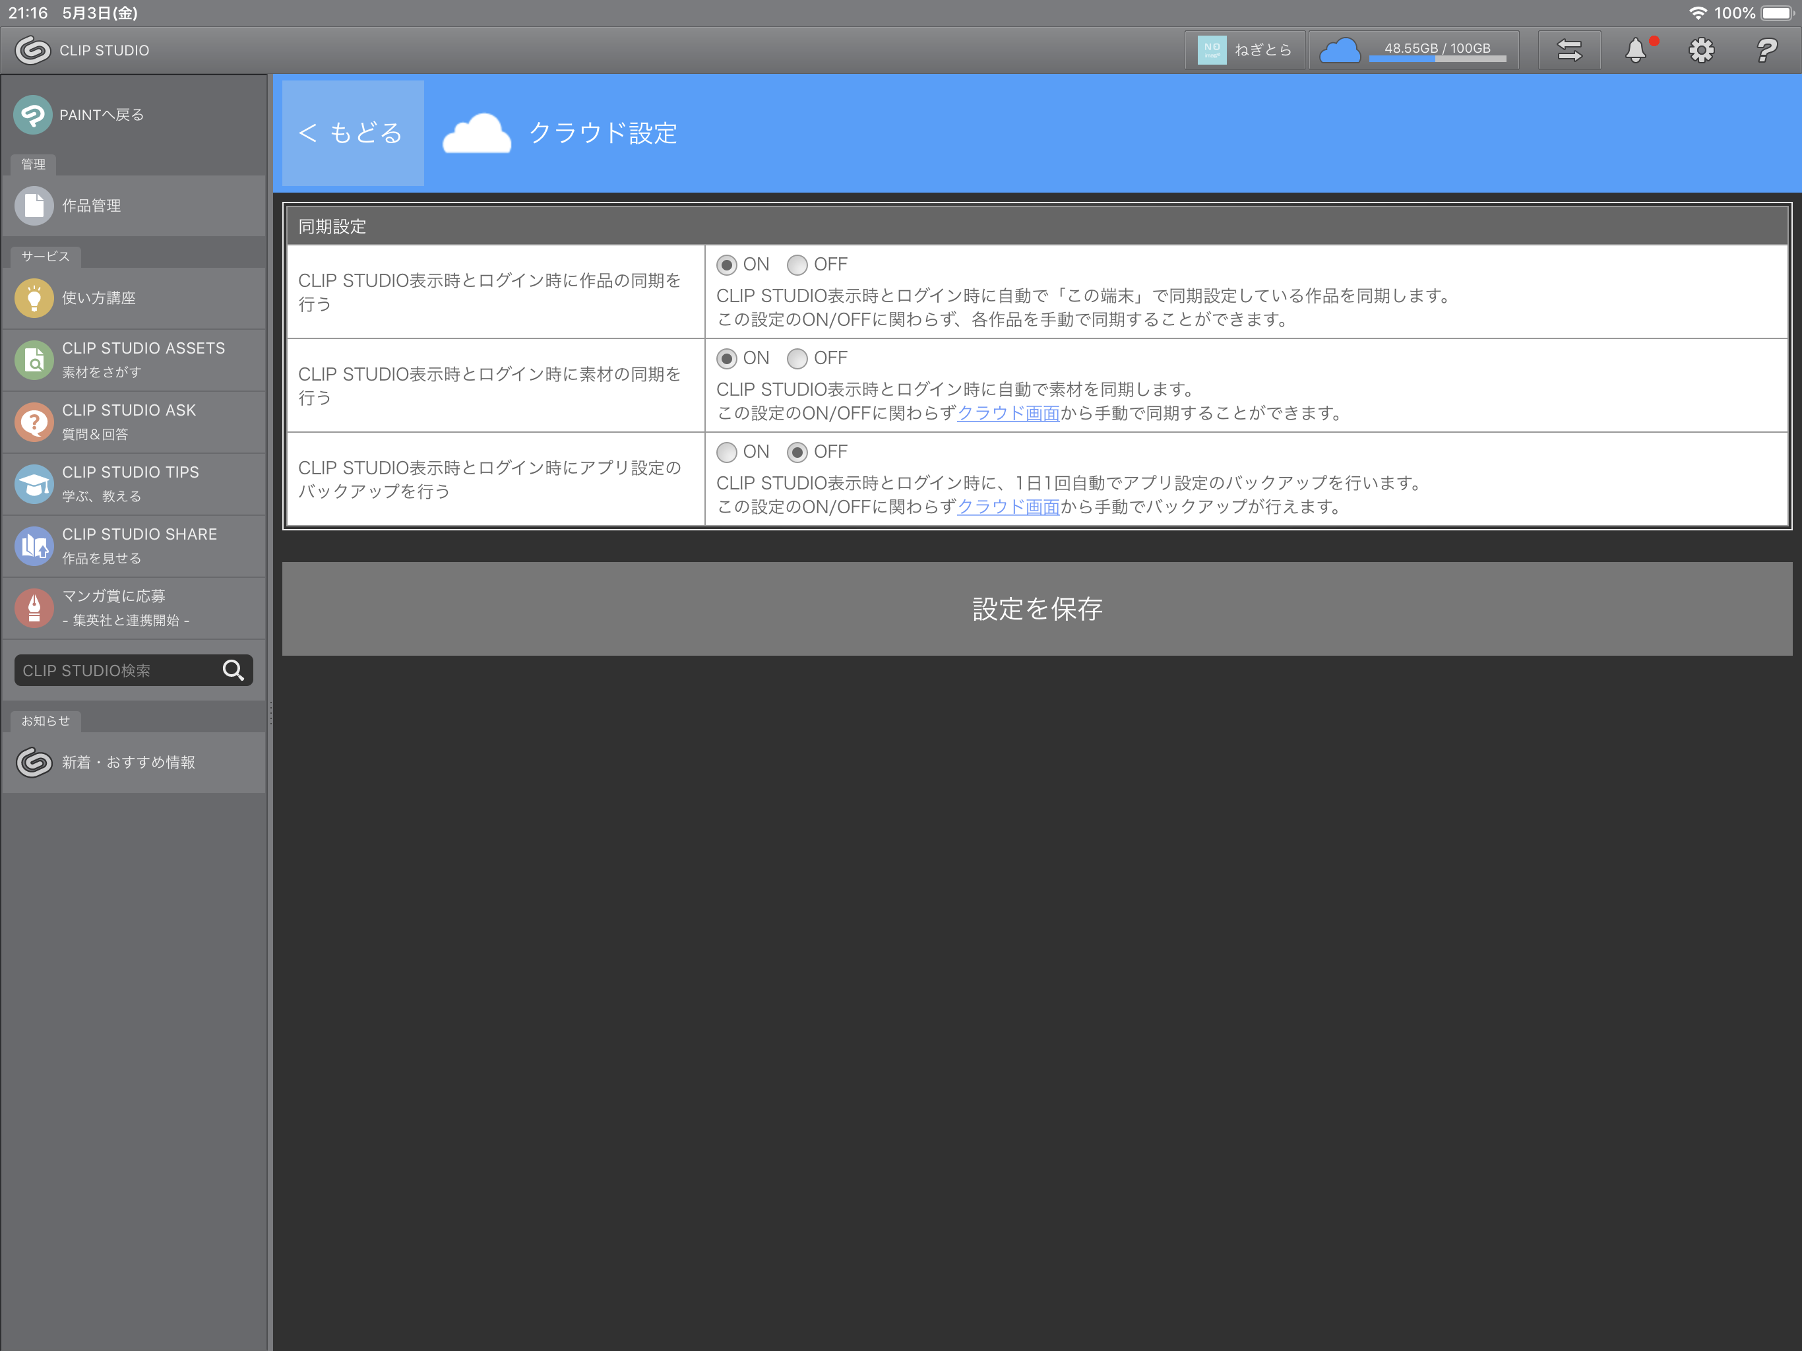Go back with the もどる button
The image size is (1802, 1351).
[x=352, y=133]
